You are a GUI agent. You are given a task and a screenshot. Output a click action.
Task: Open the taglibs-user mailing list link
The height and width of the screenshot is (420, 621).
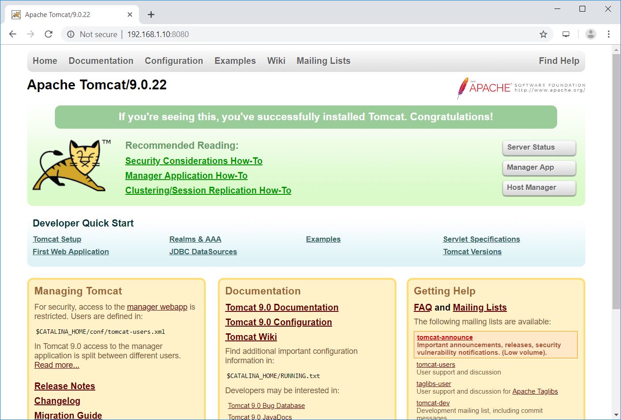(x=433, y=384)
